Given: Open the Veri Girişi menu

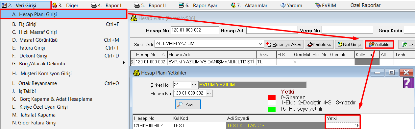Looking at the screenshot, I should (x=26, y=5).
